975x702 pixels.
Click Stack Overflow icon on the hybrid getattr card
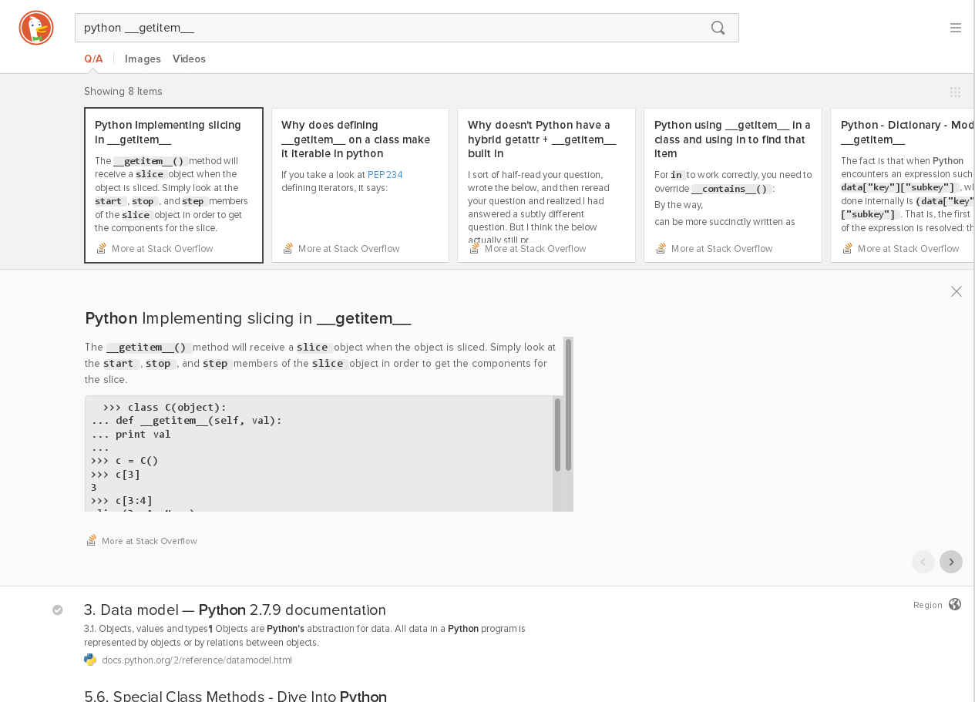474,248
